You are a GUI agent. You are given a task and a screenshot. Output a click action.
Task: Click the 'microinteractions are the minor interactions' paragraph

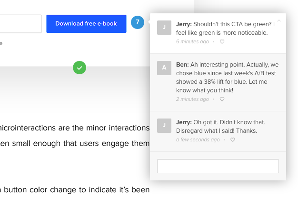pos(75,136)
